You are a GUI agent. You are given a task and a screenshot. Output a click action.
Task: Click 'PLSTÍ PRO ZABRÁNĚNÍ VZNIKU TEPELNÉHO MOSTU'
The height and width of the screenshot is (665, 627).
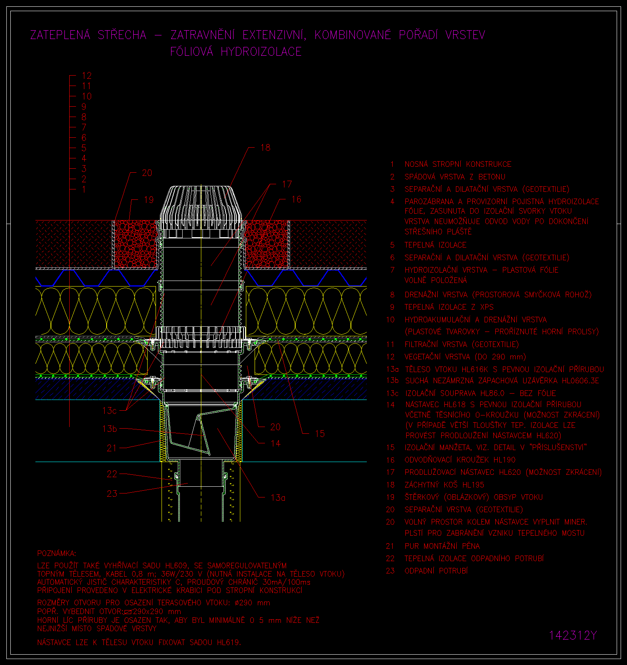[x=495, y=533]
